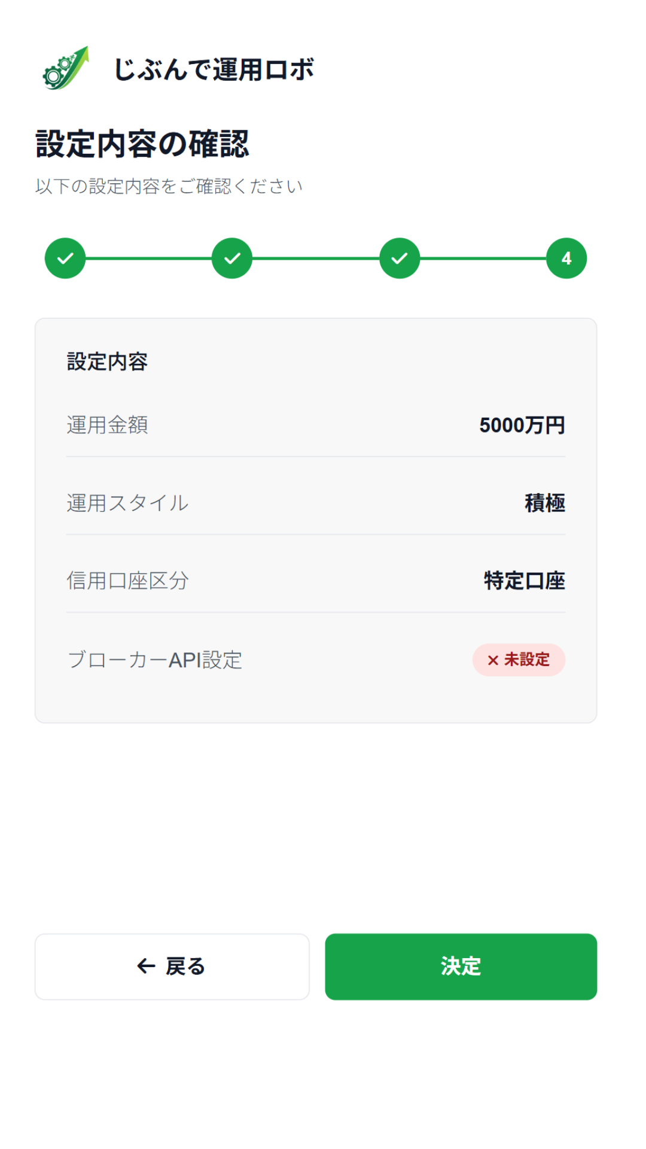Click the じぶんで運用ロボ app title
The image size is (646, 1149).
(x=214, y=69)
